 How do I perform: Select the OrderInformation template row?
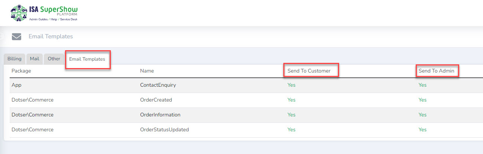pos(160,115)
